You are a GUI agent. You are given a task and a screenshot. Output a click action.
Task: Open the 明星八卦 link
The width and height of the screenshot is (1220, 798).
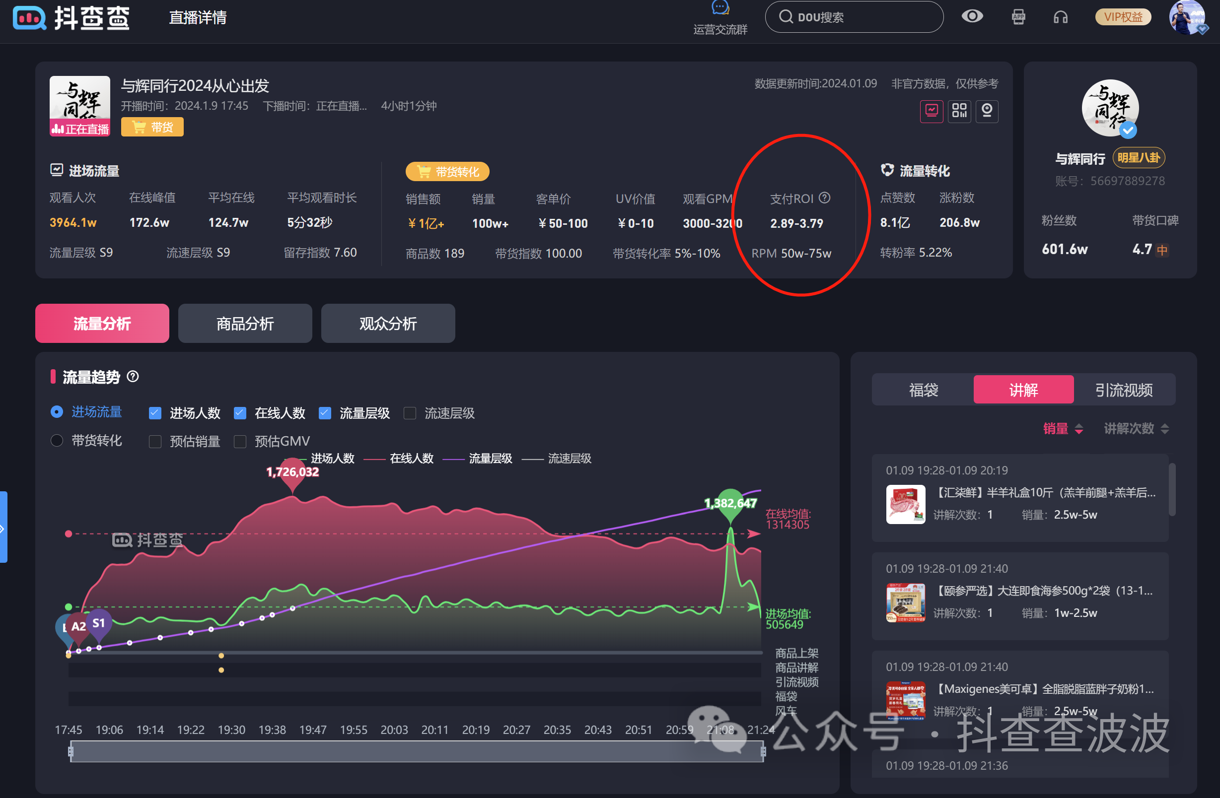click(x=1139, y=158)
